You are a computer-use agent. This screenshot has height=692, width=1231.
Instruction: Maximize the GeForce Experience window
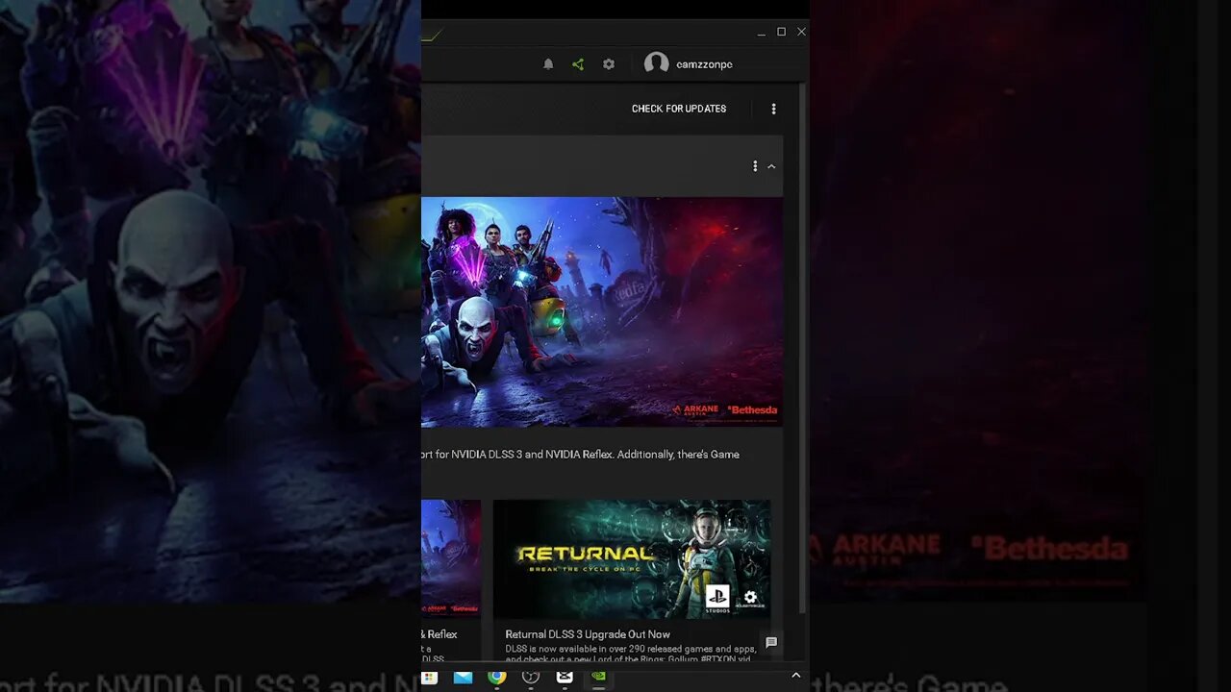(781, 32)
